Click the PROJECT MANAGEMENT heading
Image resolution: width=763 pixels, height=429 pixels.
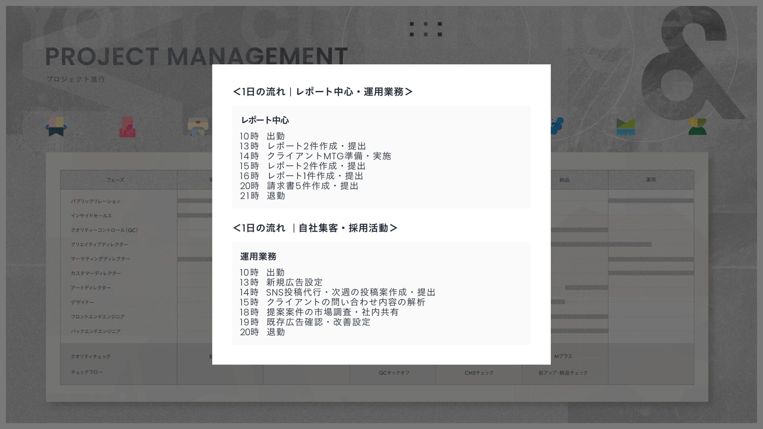(196, 56)
